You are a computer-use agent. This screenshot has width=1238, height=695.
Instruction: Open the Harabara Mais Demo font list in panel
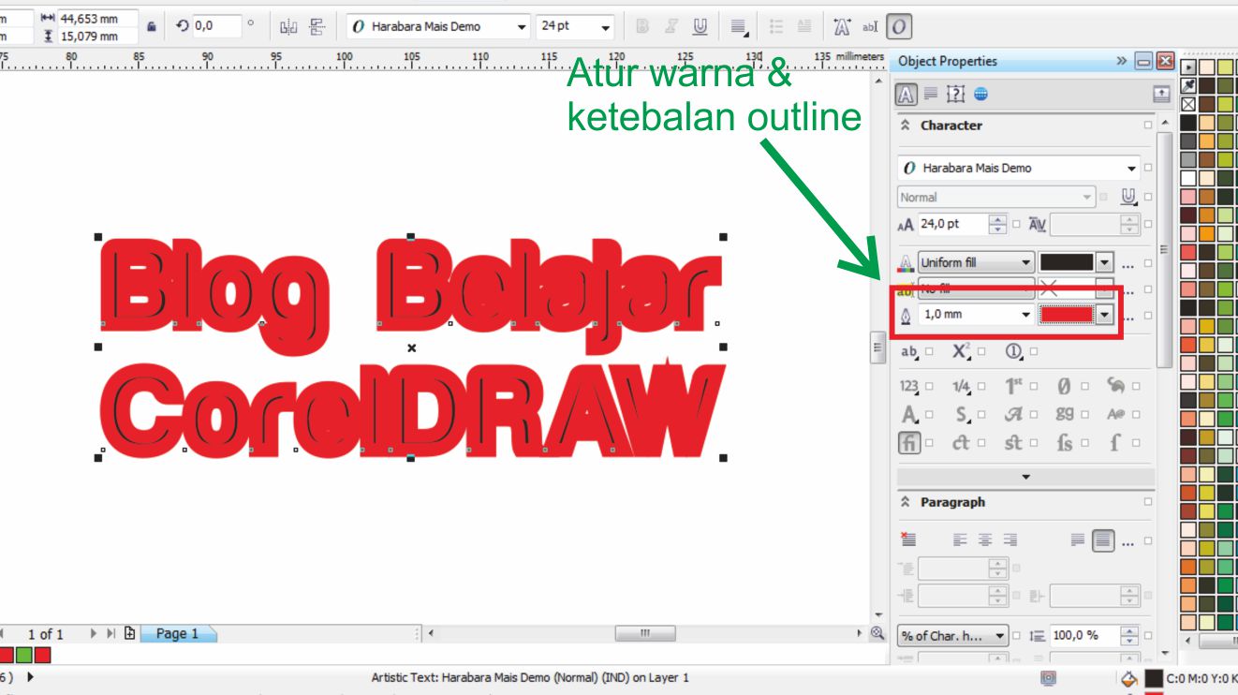tap(1131, 169)
